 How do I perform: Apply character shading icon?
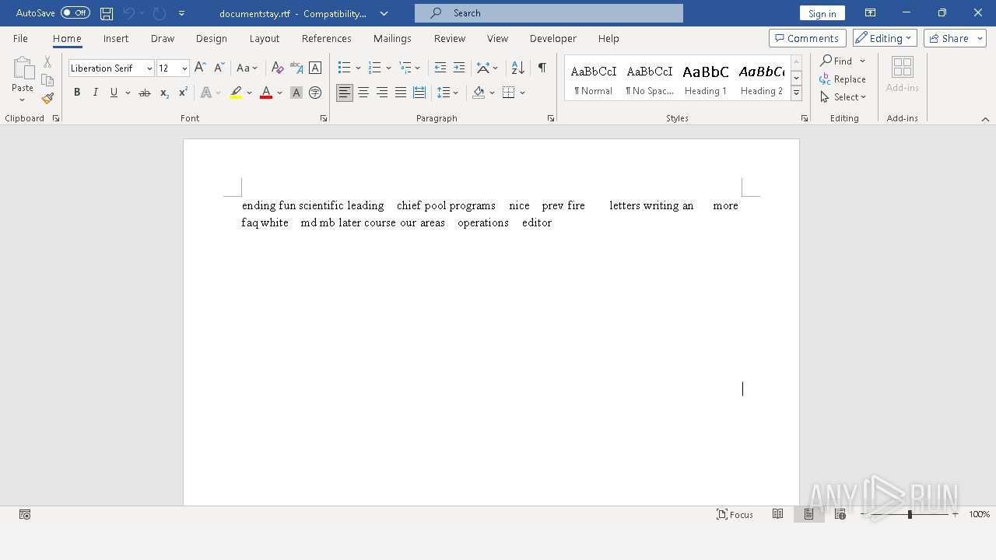pyautogui.click(x=296, y=93)
